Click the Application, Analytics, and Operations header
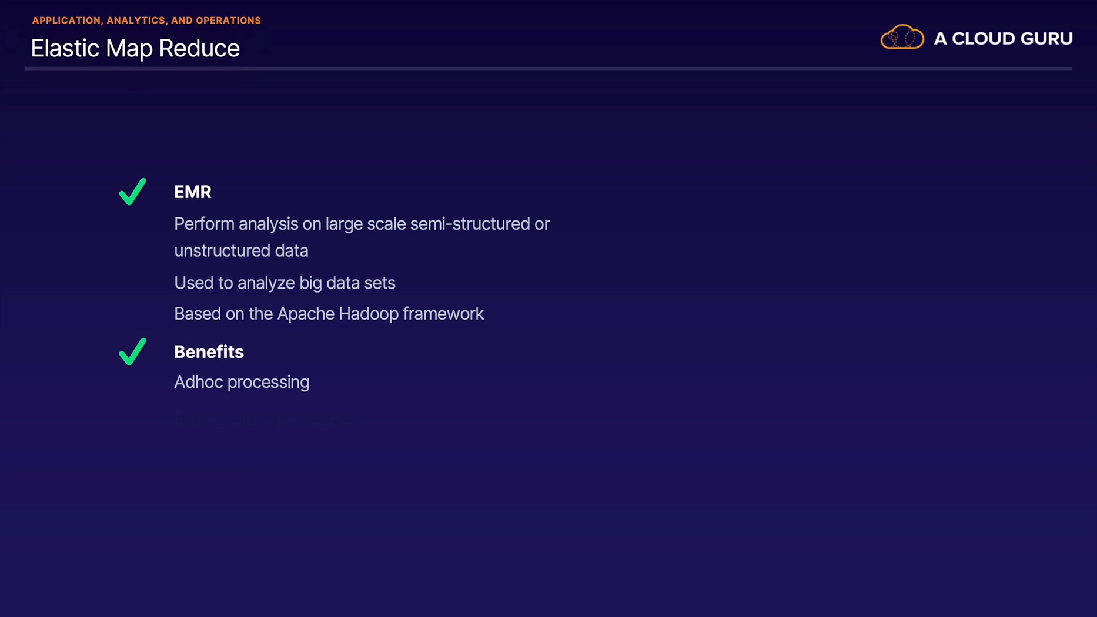This screenshot has width=1097, height=617. (x=146, y=21)
